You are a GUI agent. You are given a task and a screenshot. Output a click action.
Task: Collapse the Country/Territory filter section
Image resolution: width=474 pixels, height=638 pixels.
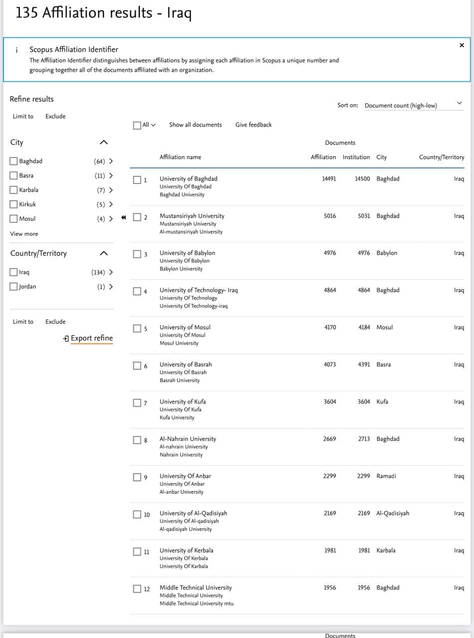pyautogui.click(x=103, y=253)
